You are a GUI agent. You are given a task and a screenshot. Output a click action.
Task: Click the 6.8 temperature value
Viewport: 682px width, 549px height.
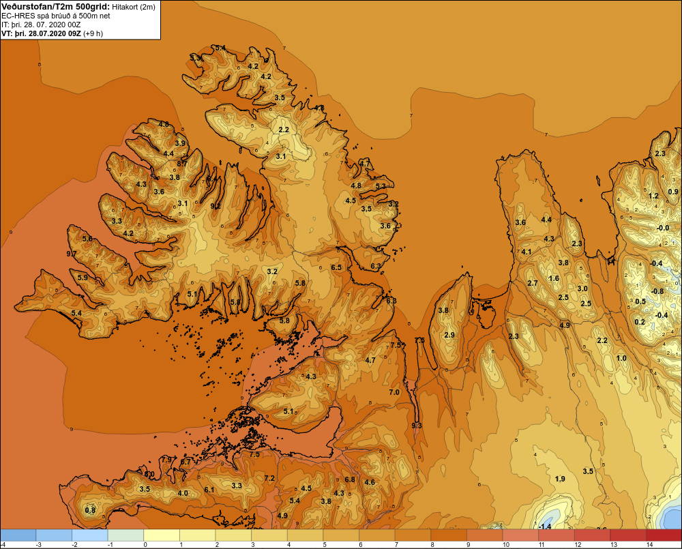click(350, 480)
